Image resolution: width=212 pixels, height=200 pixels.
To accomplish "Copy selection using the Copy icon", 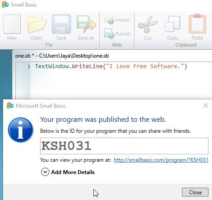I will (172, 24).
